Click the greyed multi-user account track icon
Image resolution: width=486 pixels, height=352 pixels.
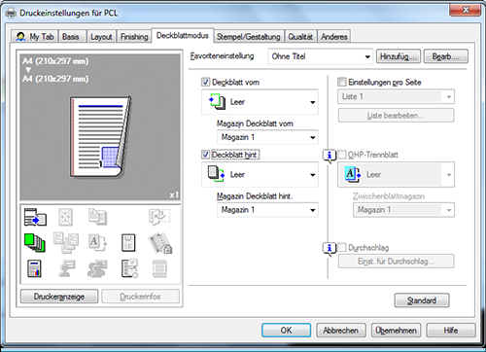97,268
